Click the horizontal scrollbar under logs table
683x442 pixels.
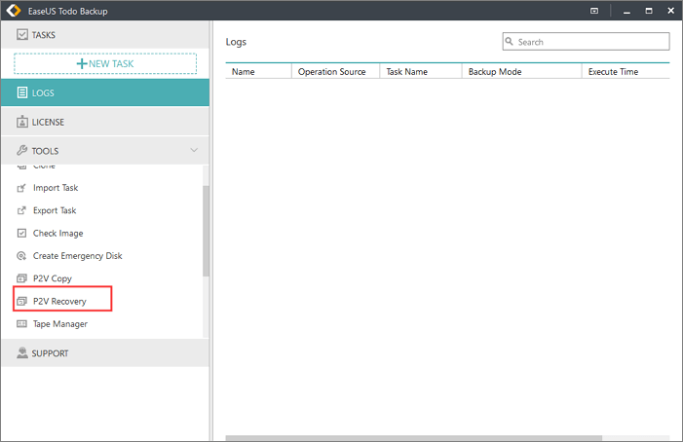pyautogui.click(x=414, y=438)
